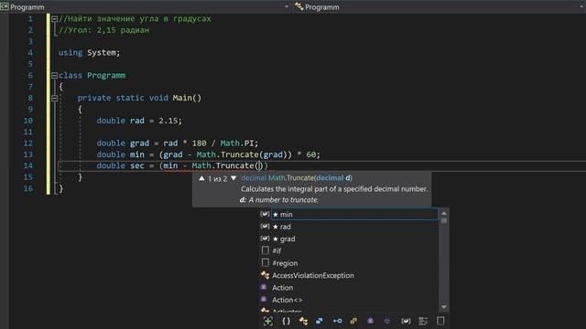Click the Truncate signature tooltip text
Viewport: 586px width, 329px height.
coord(297,178)
